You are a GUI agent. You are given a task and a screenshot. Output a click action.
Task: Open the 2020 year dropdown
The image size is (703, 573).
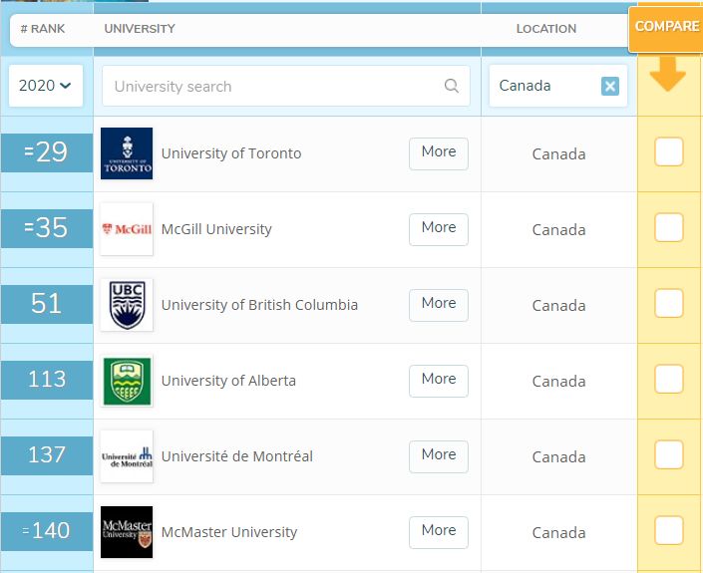click(x=45, y=86)
